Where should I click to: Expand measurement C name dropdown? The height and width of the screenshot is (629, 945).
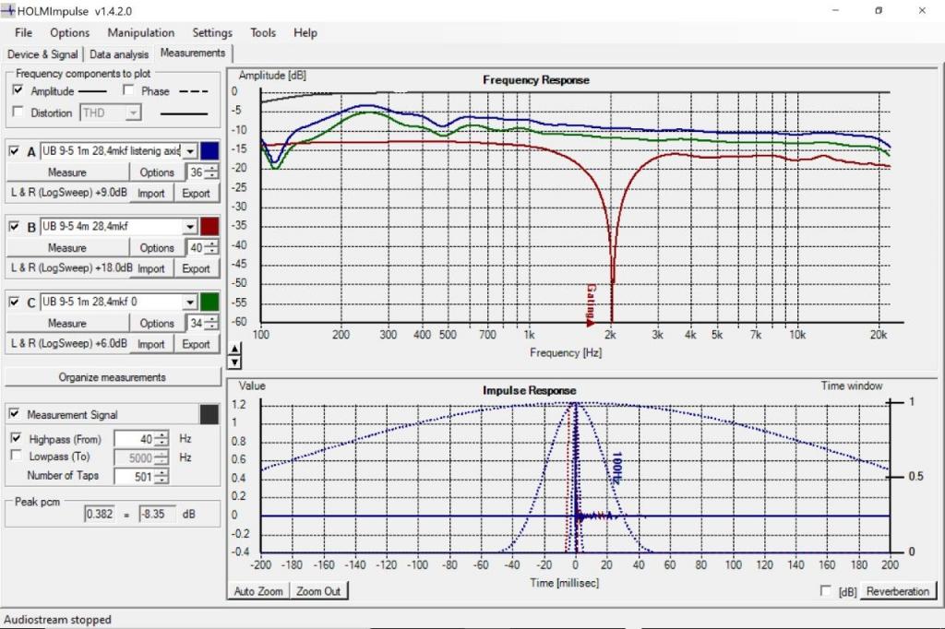click(x=190, y=302)
